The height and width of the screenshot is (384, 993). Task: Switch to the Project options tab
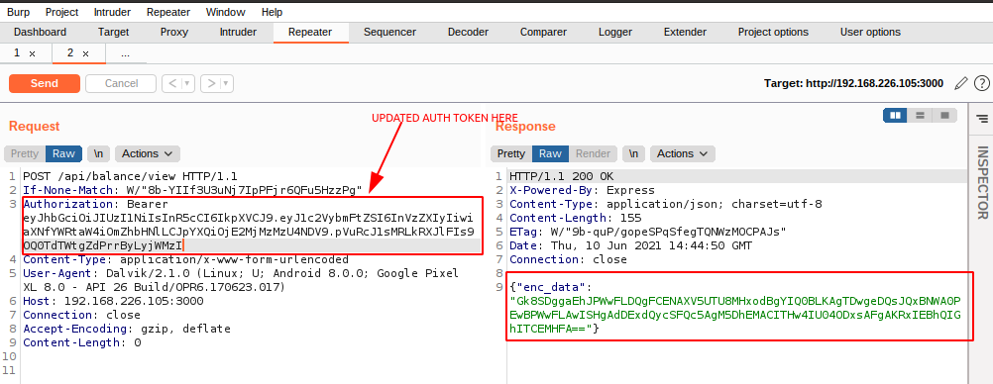click(773, 33)
